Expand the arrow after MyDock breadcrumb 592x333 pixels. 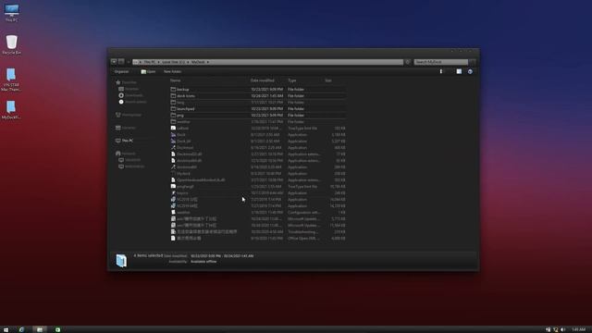tap(207, 62)
